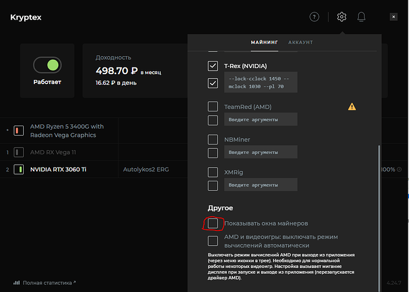Toggle the mining on/off switch
The height and width of the screenshot is (292, 409).
[47, 65]
